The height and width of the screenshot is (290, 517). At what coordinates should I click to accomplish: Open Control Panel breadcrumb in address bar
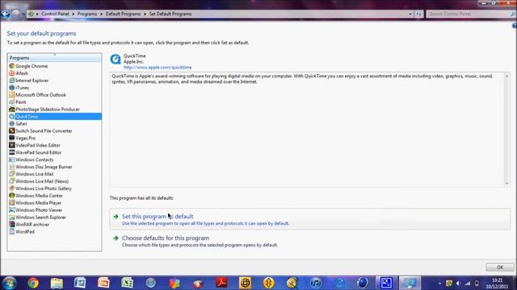pyautogui.click(x=55, y=14)
